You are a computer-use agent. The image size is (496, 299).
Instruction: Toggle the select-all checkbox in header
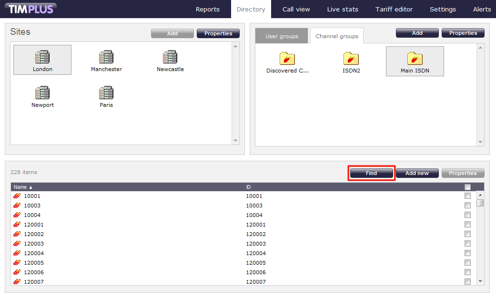point(467,187)
